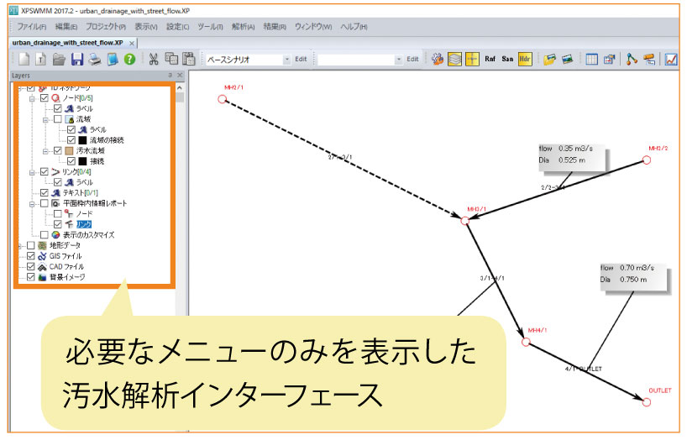Click the template page icon marked T
687x440 pixels.
41,59
